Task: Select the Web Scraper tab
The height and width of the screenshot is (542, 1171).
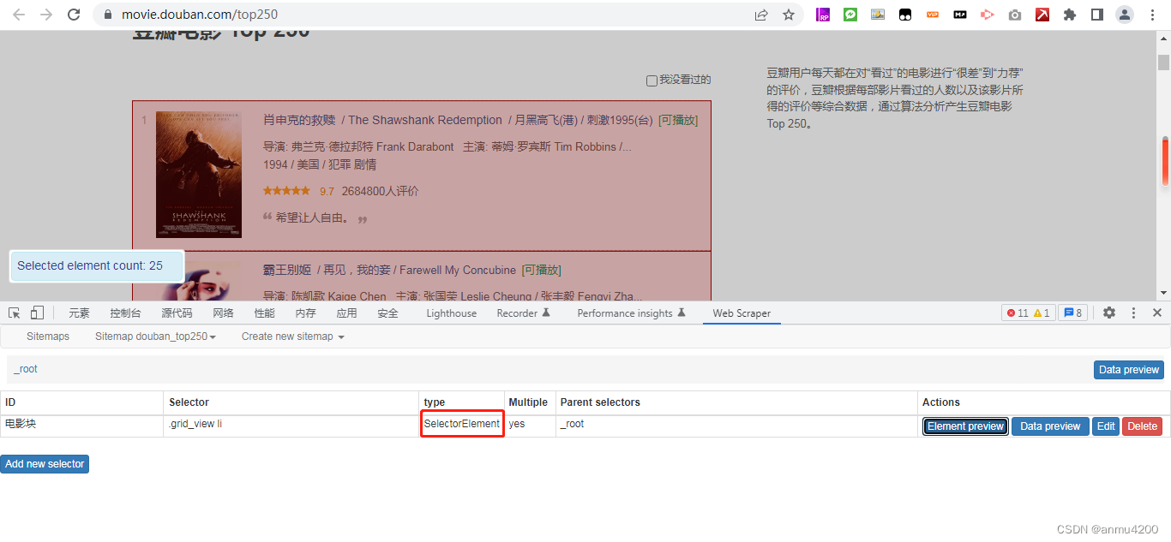Action: [x=742, y=313]
